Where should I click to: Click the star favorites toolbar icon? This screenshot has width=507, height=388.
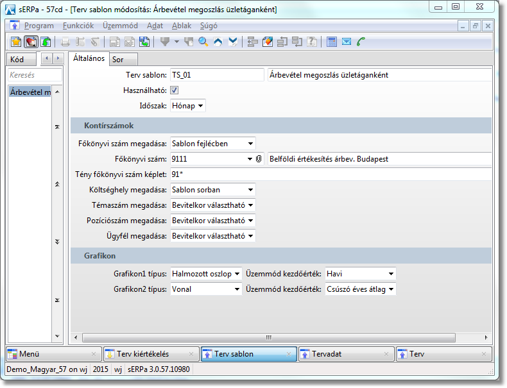17,42
